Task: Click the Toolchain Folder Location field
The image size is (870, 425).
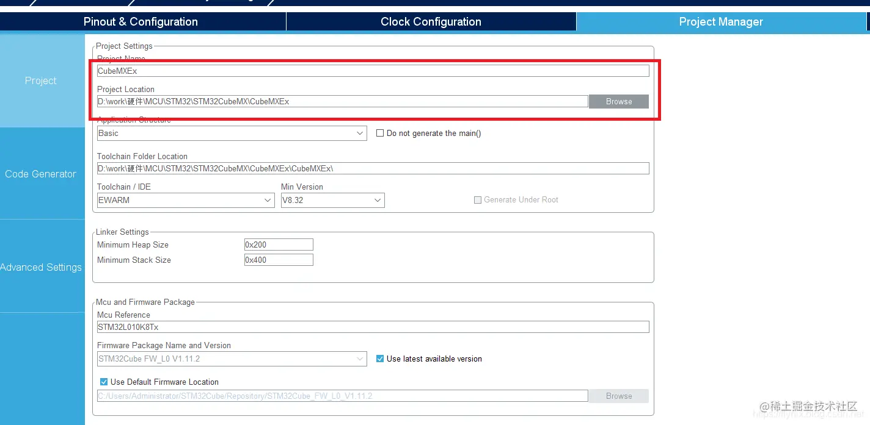Action: [x=373, y=168]
